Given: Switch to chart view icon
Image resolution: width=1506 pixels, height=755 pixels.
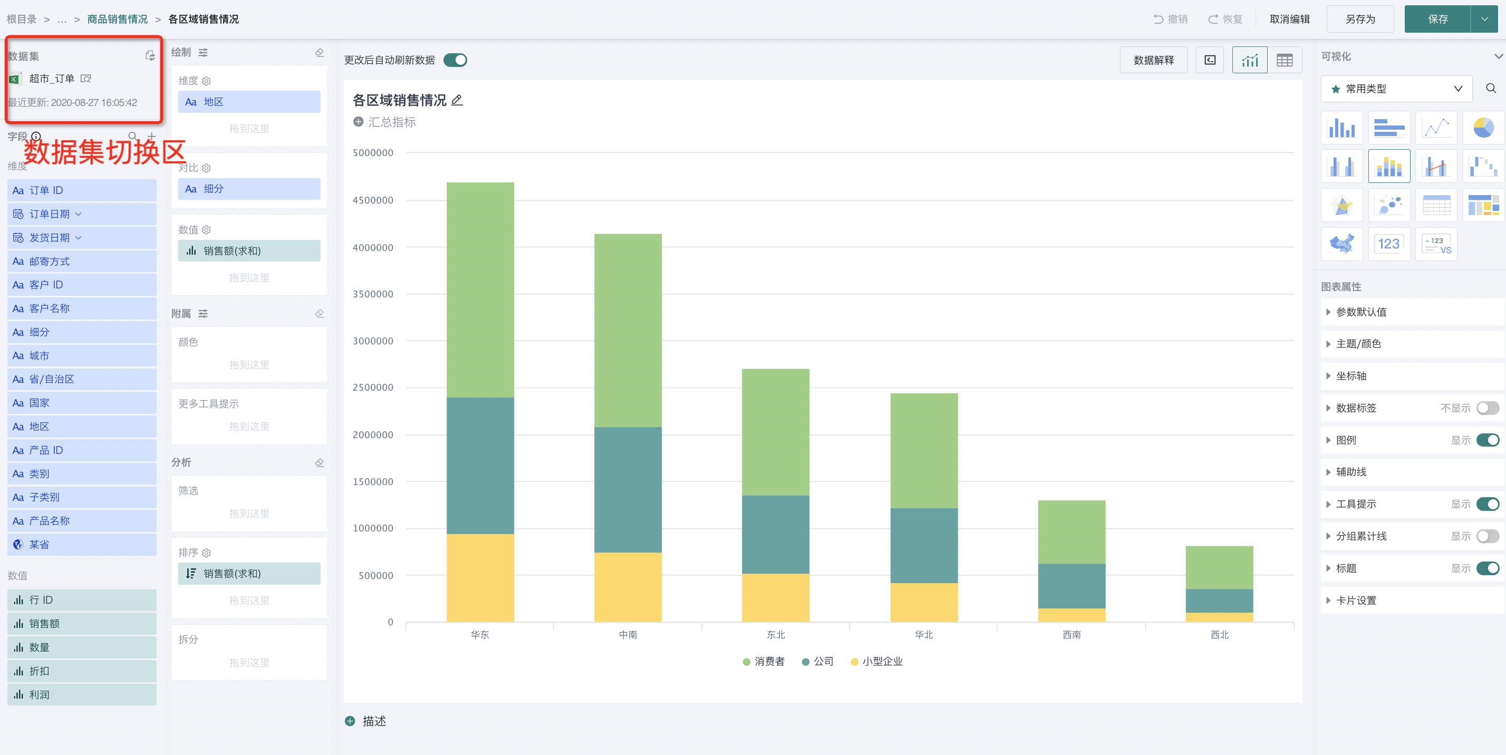Looking at the screenshot, I should 1250,60.
